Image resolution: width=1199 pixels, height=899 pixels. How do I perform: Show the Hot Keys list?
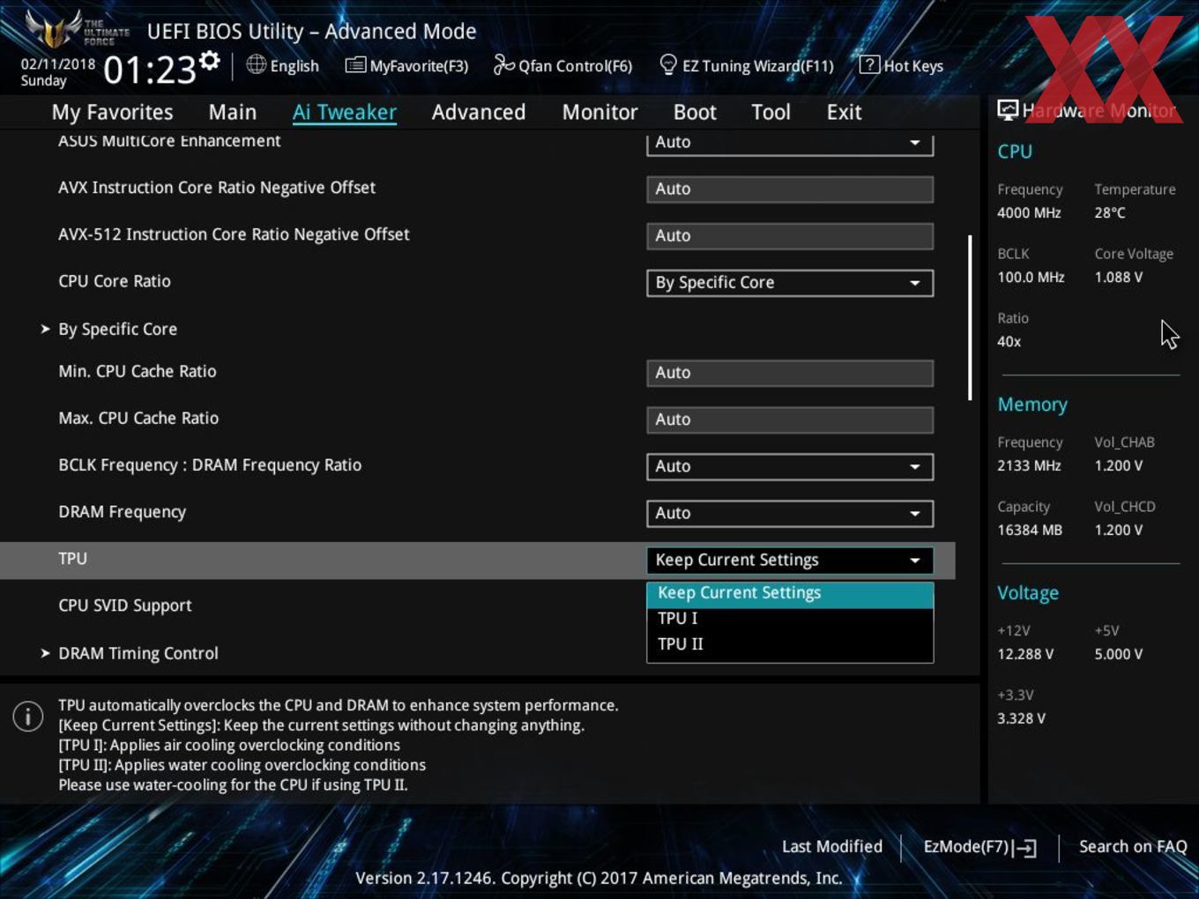tap(901, 65)
